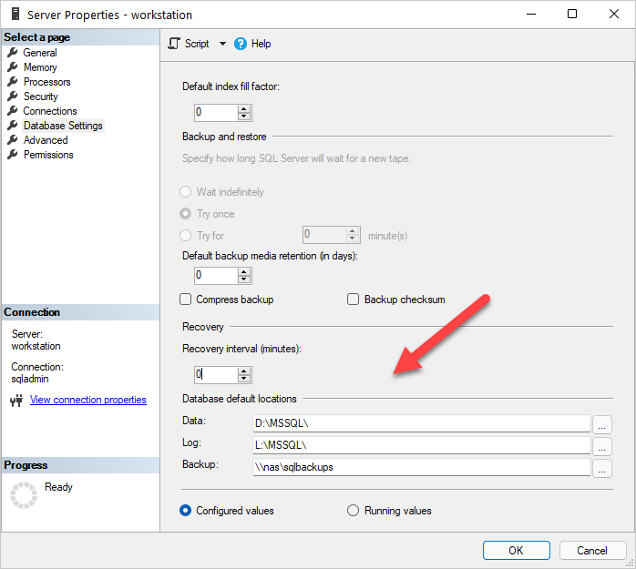Click the server icon in title bar

(15, 15)
